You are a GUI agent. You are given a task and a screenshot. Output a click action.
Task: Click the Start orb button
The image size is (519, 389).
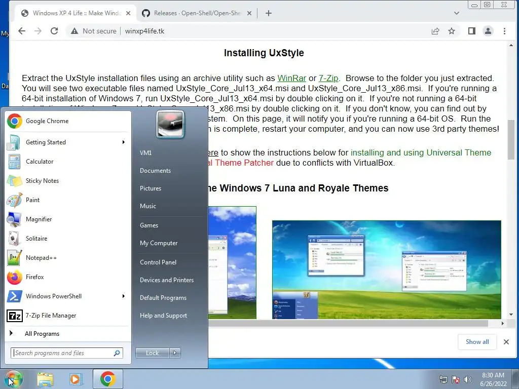[x=13, y=379]
